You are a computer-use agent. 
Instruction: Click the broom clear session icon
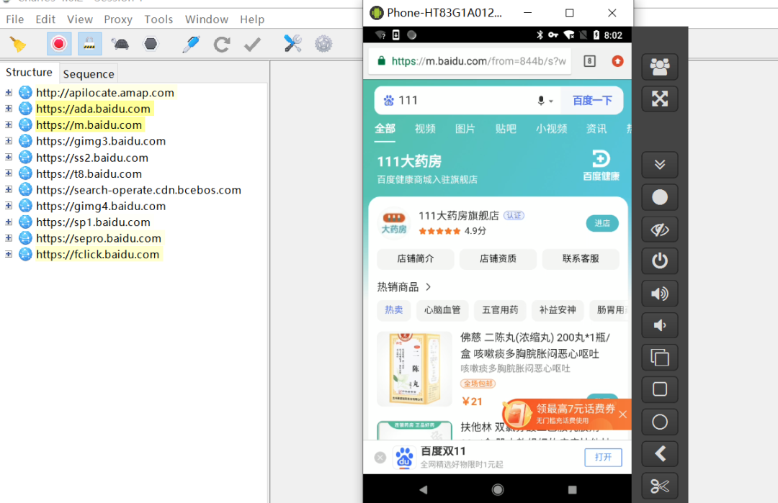tap(17, 44)
